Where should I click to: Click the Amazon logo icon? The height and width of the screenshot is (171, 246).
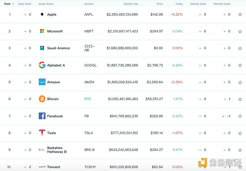pyautogui.click(x=42, y=82)
